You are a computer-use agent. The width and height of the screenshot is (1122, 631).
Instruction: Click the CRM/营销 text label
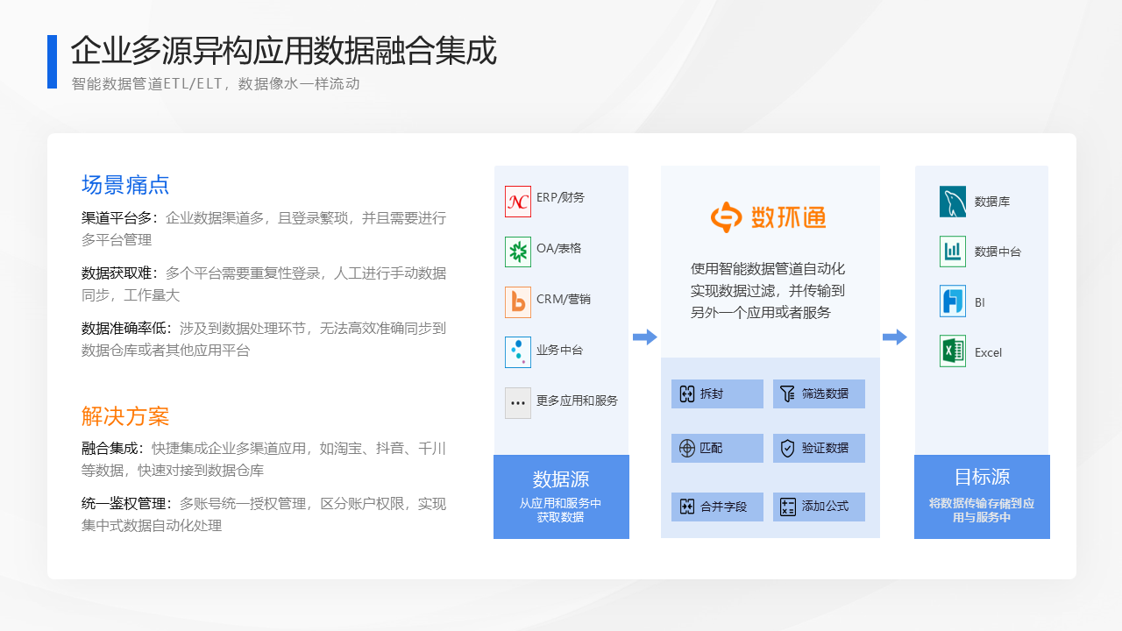pos(564,300)
